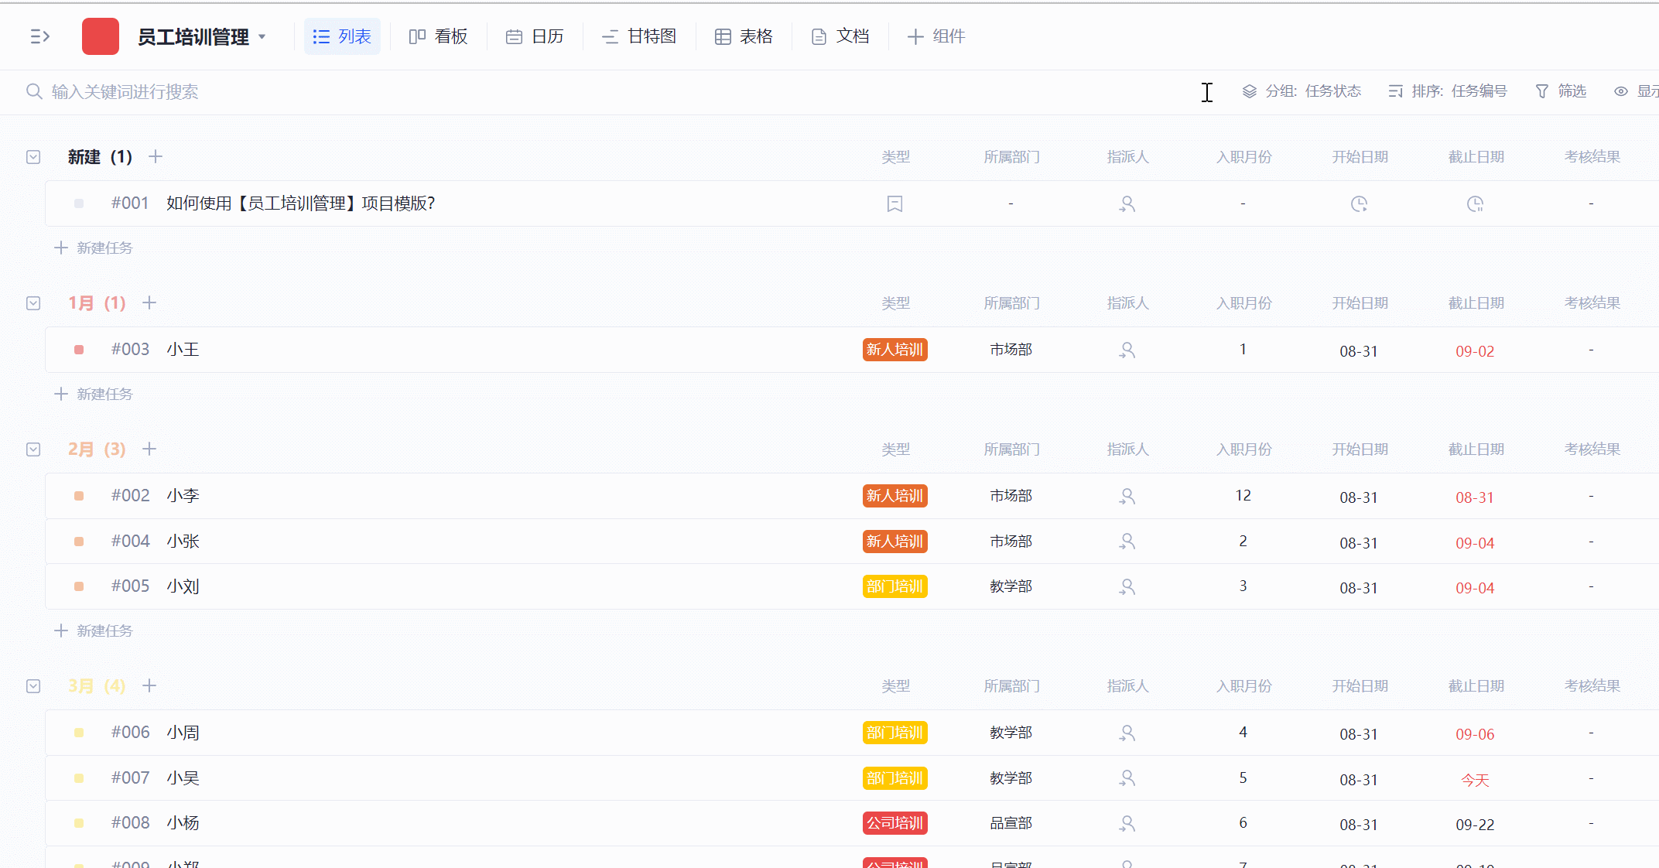Open the 分组: 任务状态 grouping dropdown
Image resolution: width=1659 pixels, height=868 pixels.
point(1302,91)
